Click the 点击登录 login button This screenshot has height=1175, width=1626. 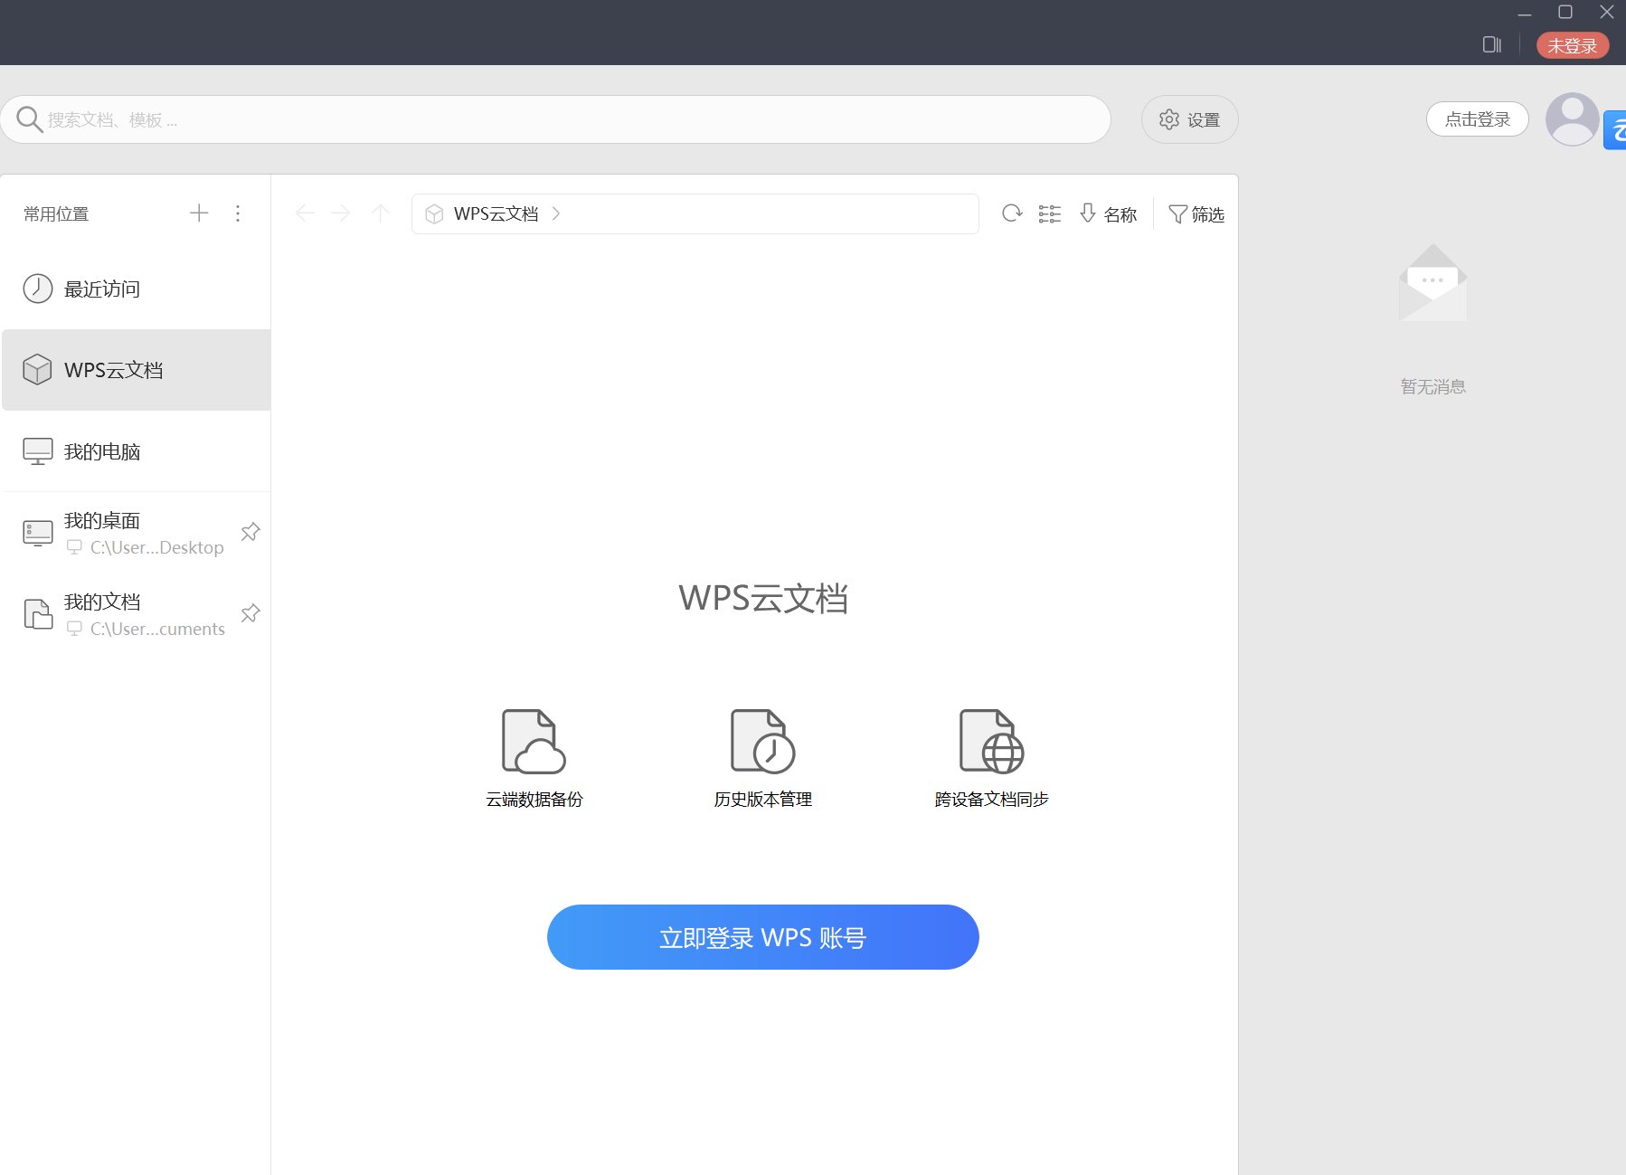click(1477, 119)
